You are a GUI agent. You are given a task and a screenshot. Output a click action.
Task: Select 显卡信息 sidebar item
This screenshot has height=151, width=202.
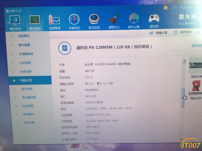[x=27, y=89]
